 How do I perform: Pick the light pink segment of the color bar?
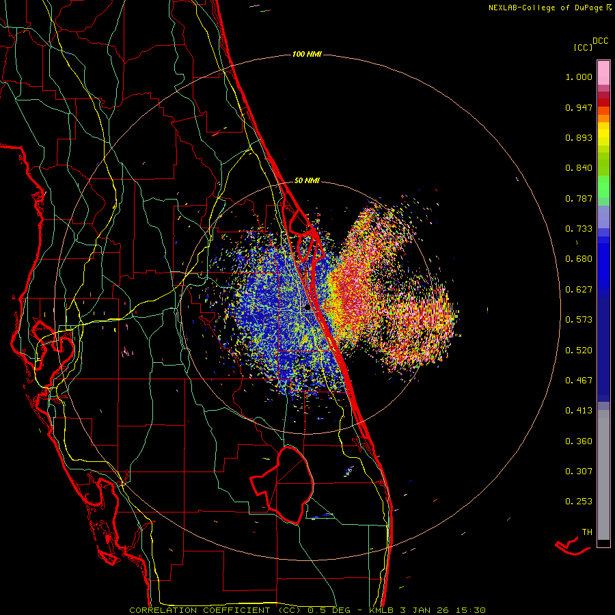pos(603,72)
